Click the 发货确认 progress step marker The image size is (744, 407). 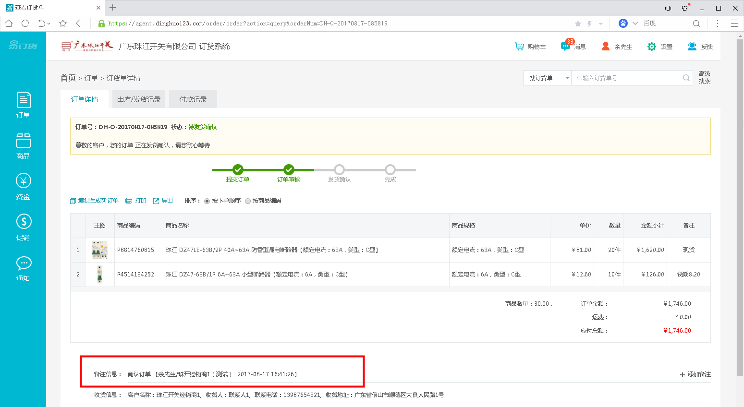click(339, 170)
